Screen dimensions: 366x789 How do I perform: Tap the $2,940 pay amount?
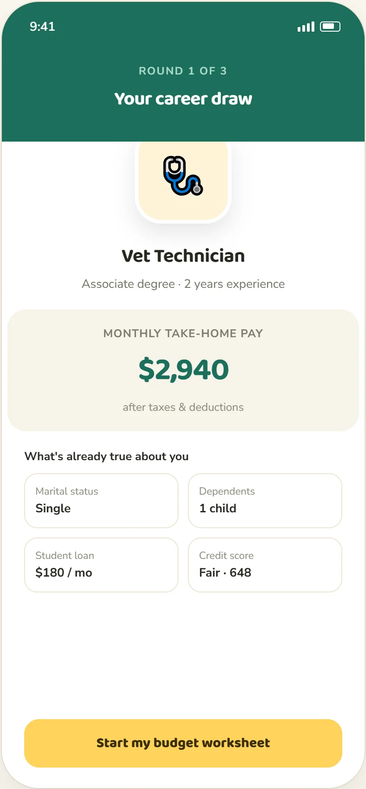click(183, 370)
